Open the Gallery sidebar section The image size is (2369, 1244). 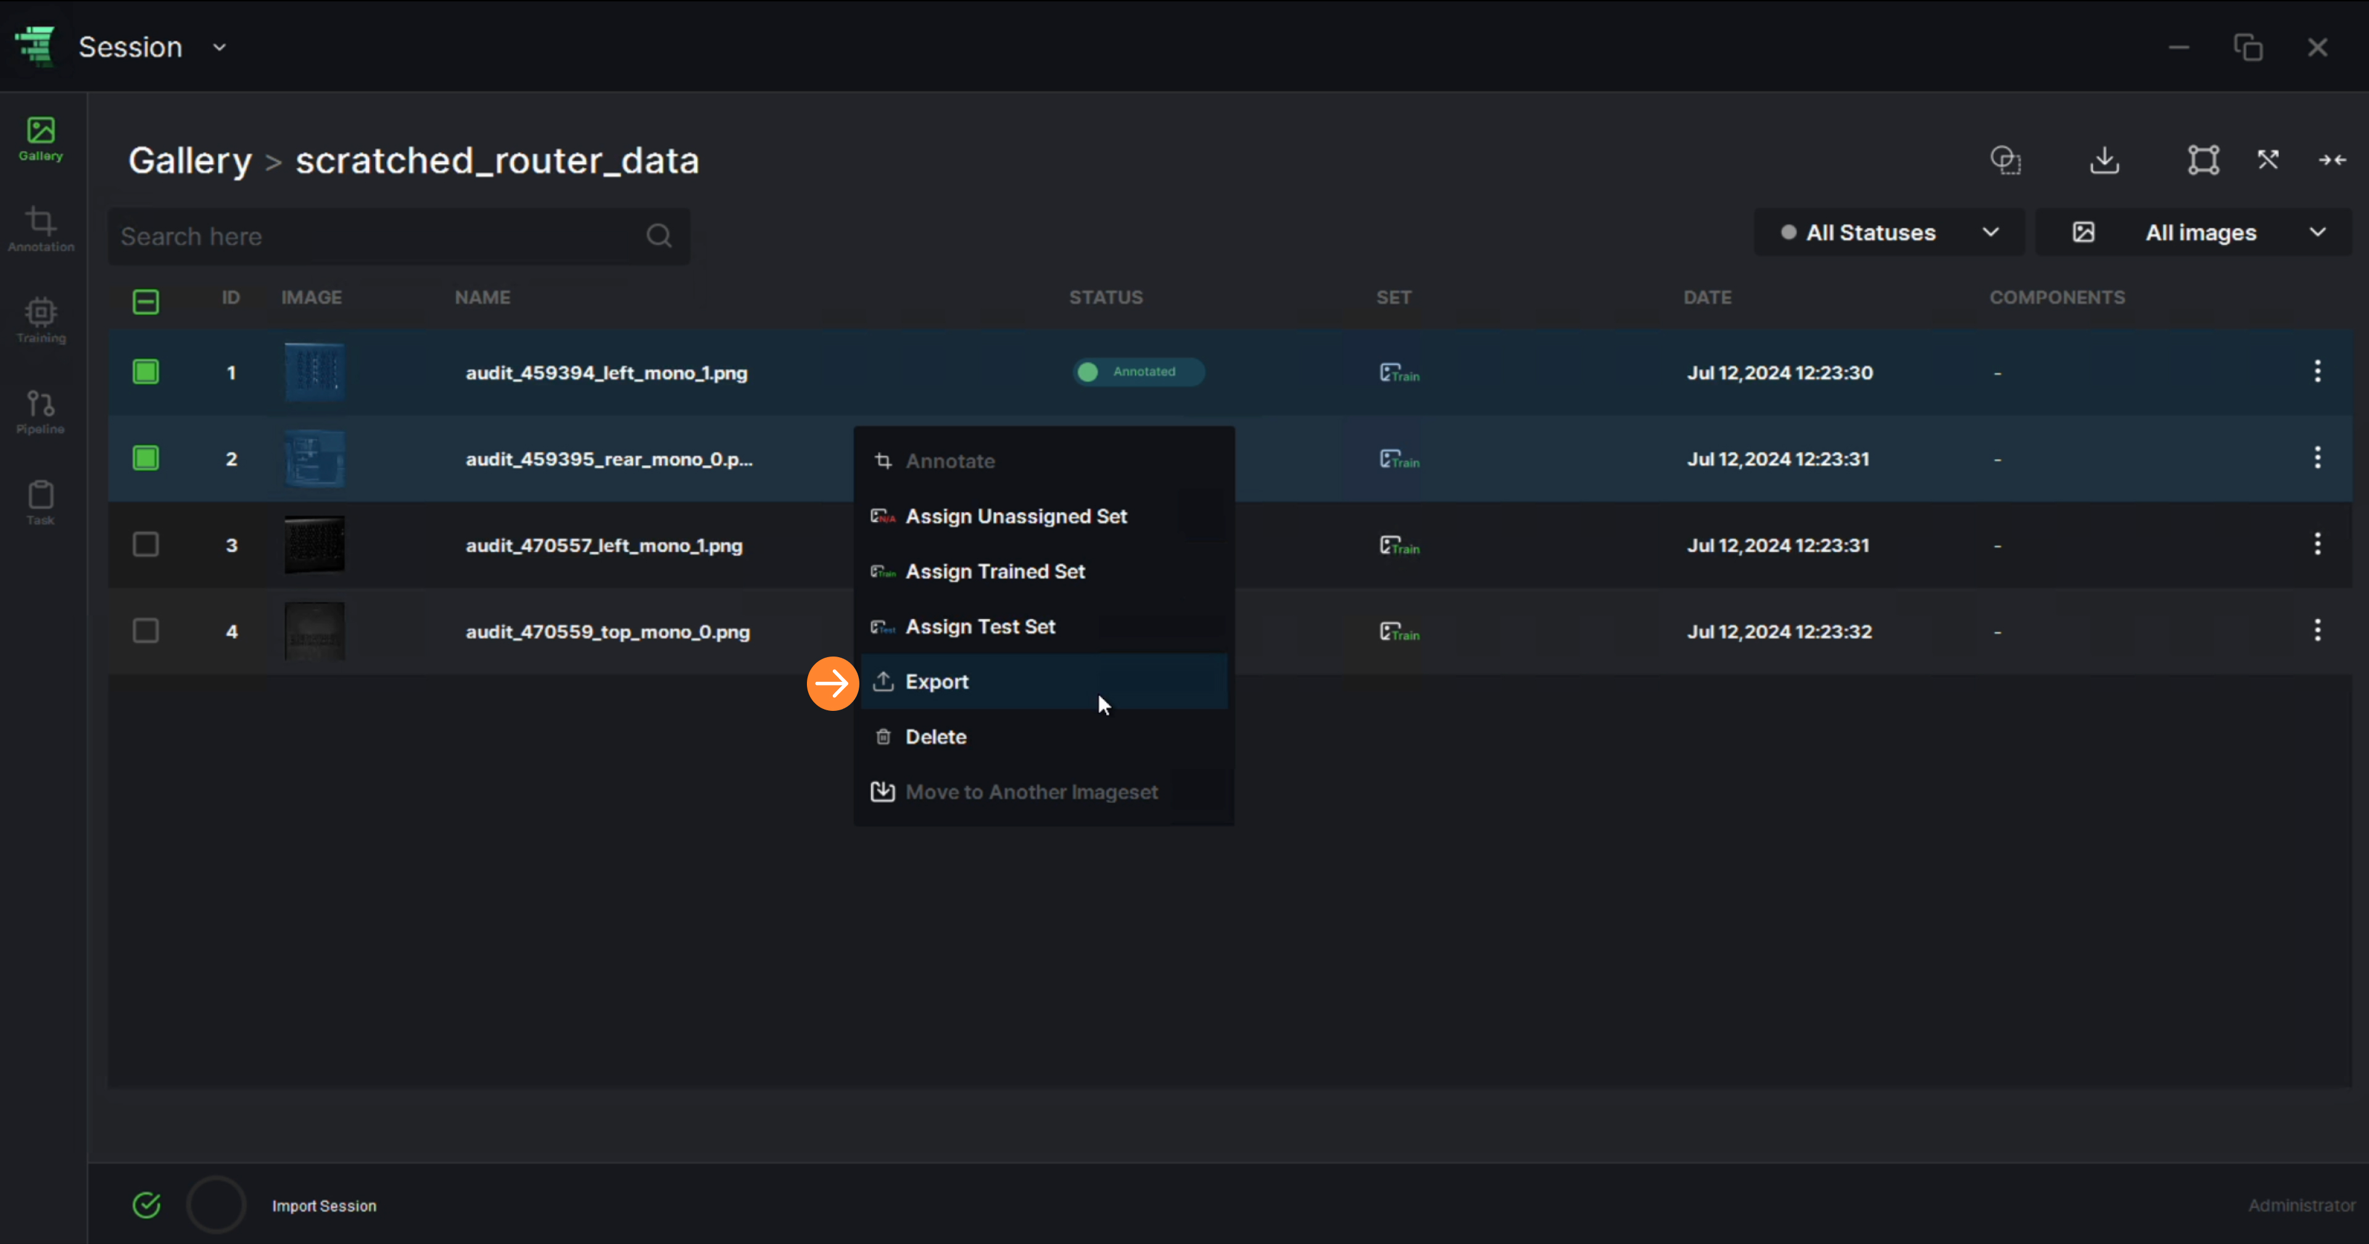(41, 139)
